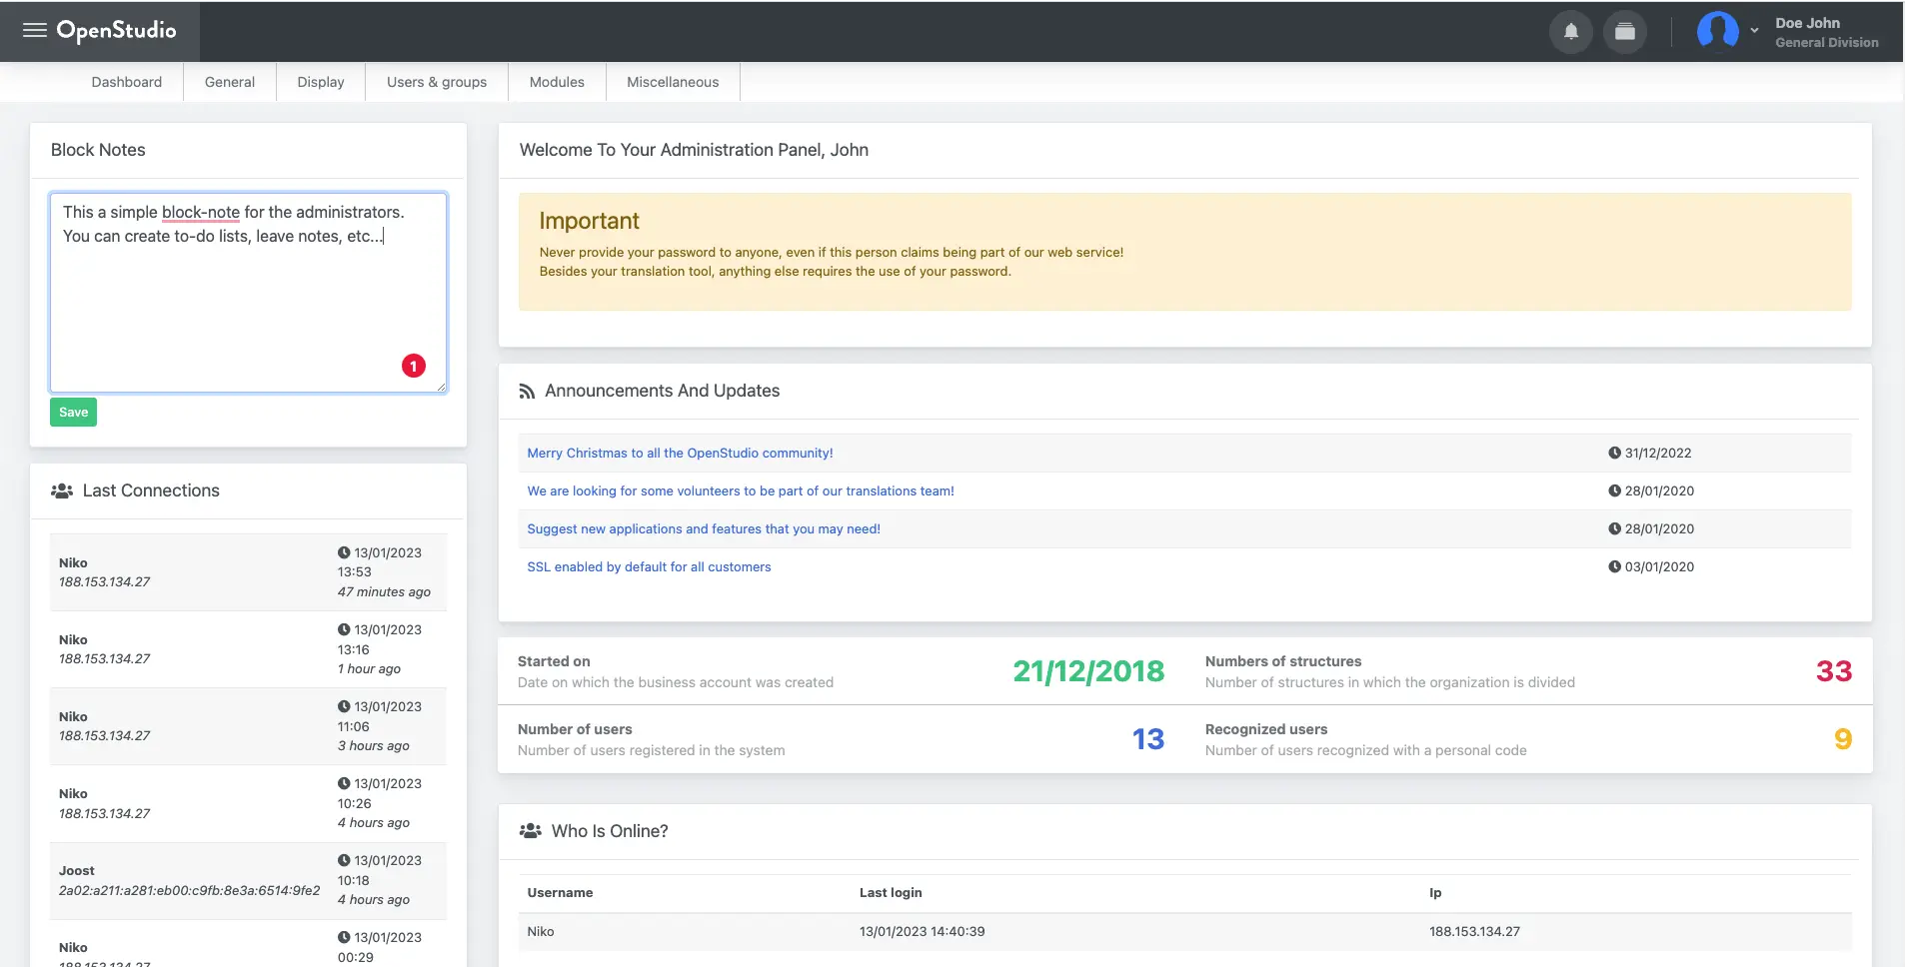
Task: Click the clock icon next to 03/01/2020
Action: [x=1614, y=566]
